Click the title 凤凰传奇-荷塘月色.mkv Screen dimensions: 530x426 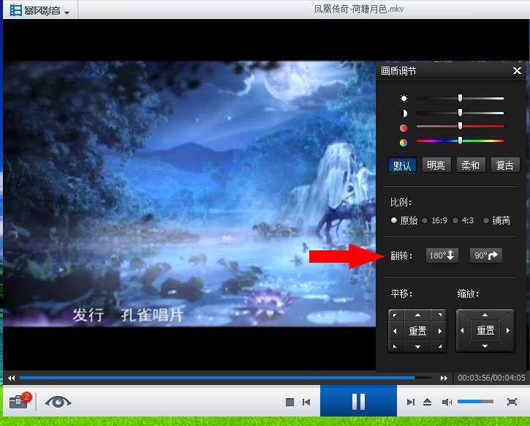(358, 9)
